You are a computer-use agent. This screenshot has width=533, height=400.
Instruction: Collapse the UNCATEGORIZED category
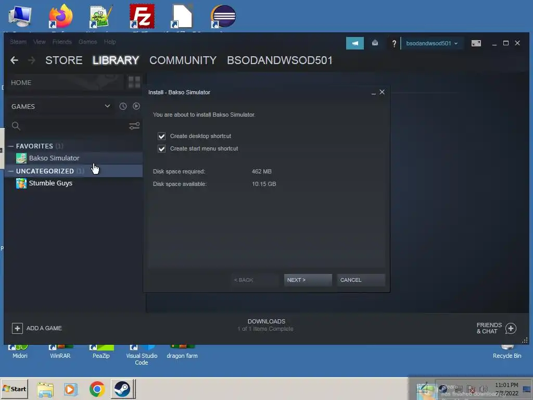10,171
